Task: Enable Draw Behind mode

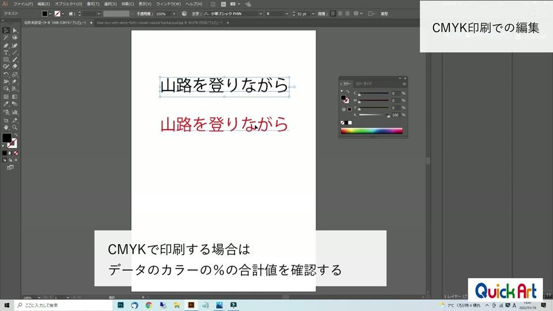Action: (10, 160)
